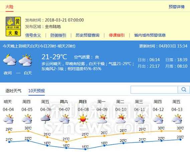The width and height of the screenshot is (190, 152).
Task: Click the search magnifier icon
Action: point(184,90)
